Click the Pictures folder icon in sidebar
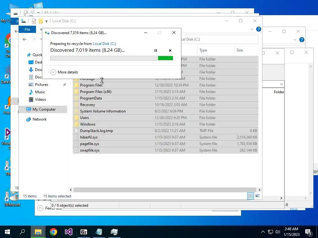The height and width of the screenshot is (238, 318). pyautogui.click(x=31, y=85)
